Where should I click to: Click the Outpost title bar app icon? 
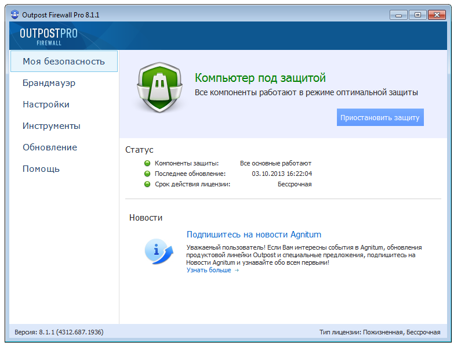click(x=14, y=15)
